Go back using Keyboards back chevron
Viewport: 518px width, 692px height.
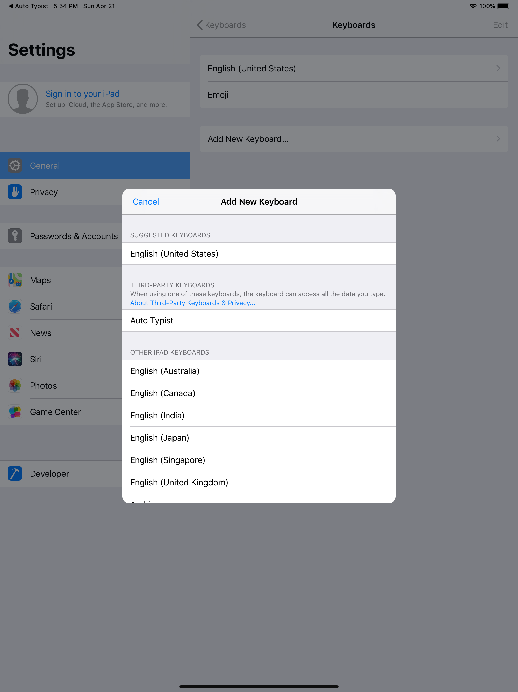click(221, 25)
